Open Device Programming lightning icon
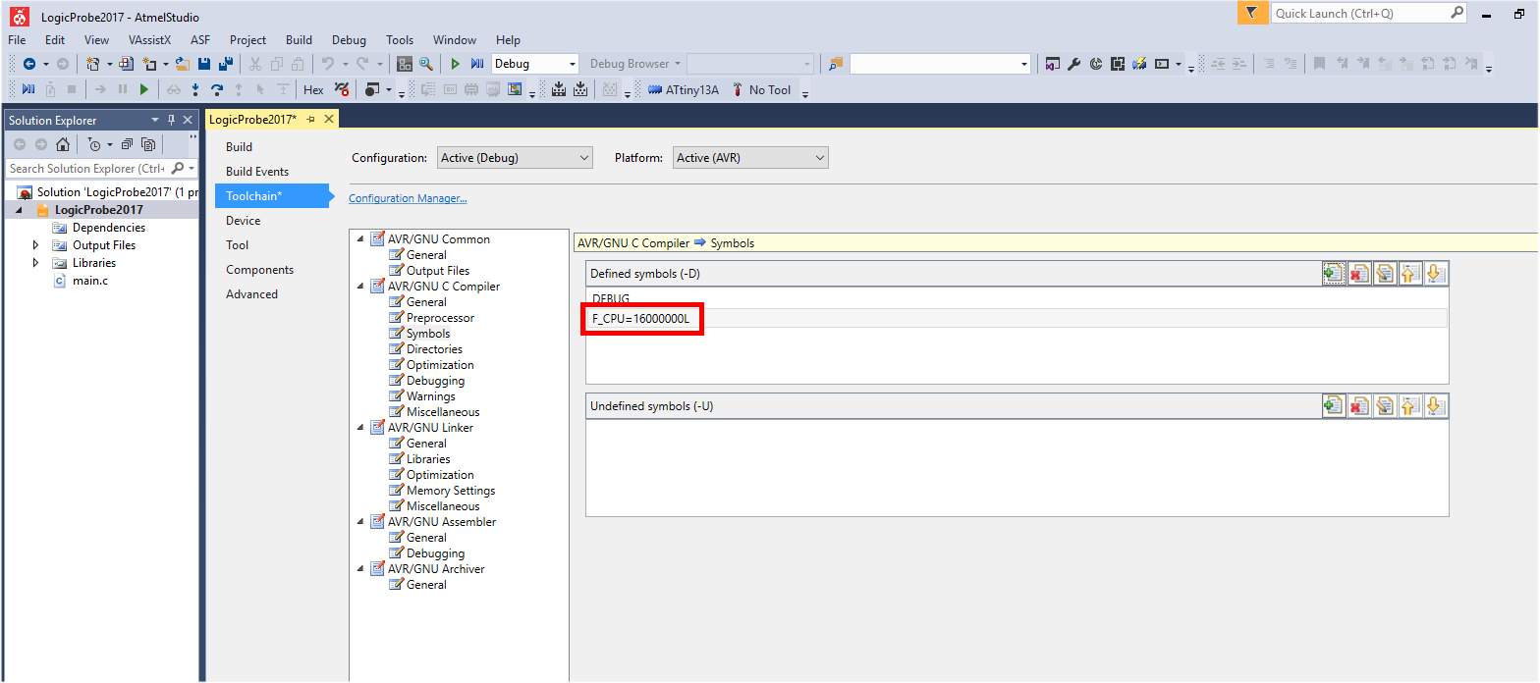This screenshot has width=1540, height=683. point(1139,64)
